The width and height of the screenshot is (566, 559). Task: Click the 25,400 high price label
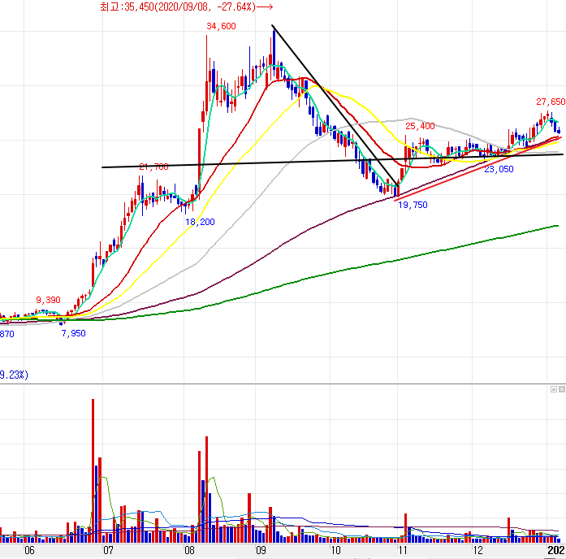[x=420, y=126]
